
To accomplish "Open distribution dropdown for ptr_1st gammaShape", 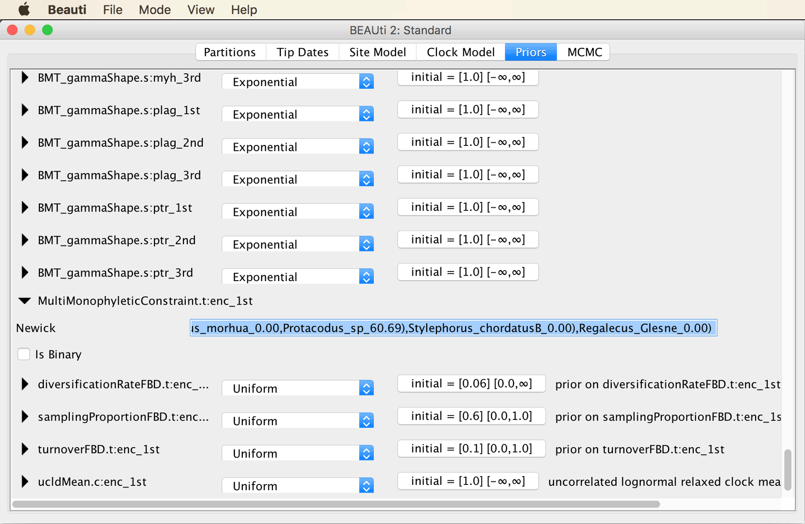I will click(x=298, y=212).
